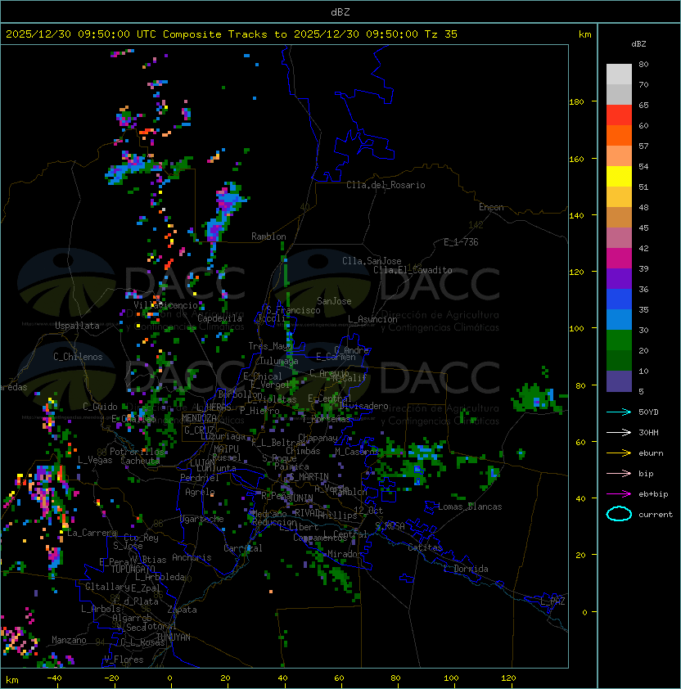The width and height of the screenshot is (681, 689).
Task: Click the white 30HM arrow symbol
Action: click(619, 432)
